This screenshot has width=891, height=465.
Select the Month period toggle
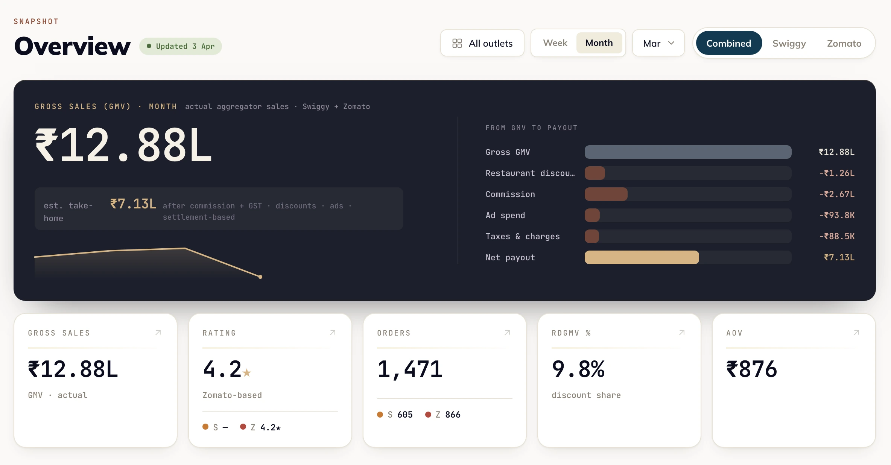[x=599, y=43]
